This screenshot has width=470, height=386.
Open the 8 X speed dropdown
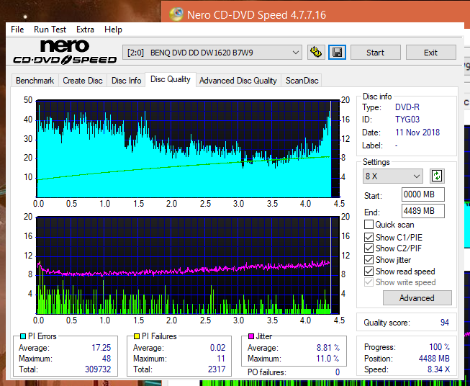tap(393, 176)
